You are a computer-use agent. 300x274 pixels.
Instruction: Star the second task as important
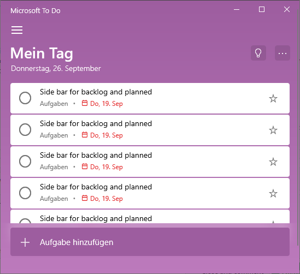point(273,130)
